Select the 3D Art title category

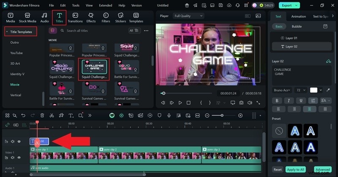pos(15,64)
